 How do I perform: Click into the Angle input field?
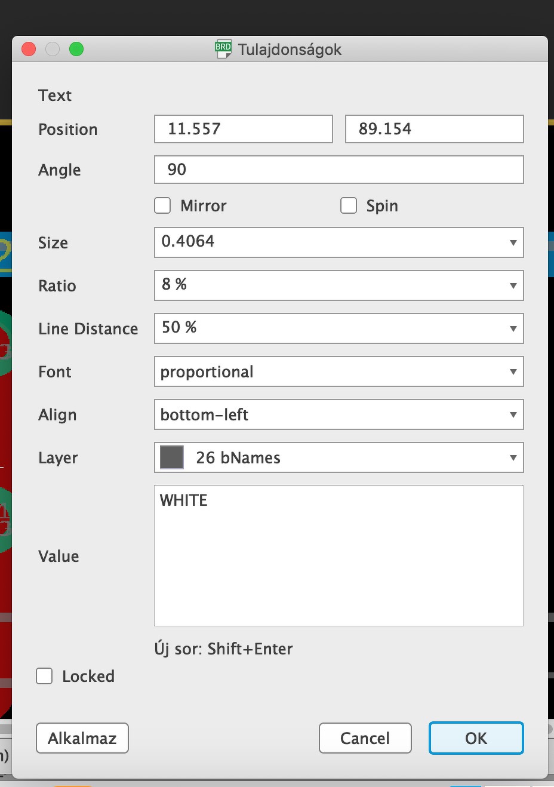point(338,170)
